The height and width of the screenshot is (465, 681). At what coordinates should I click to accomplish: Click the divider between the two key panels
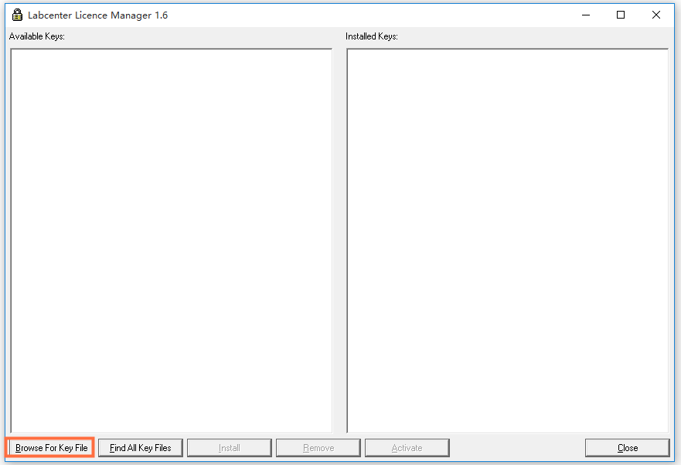click(x=339, y=240)
